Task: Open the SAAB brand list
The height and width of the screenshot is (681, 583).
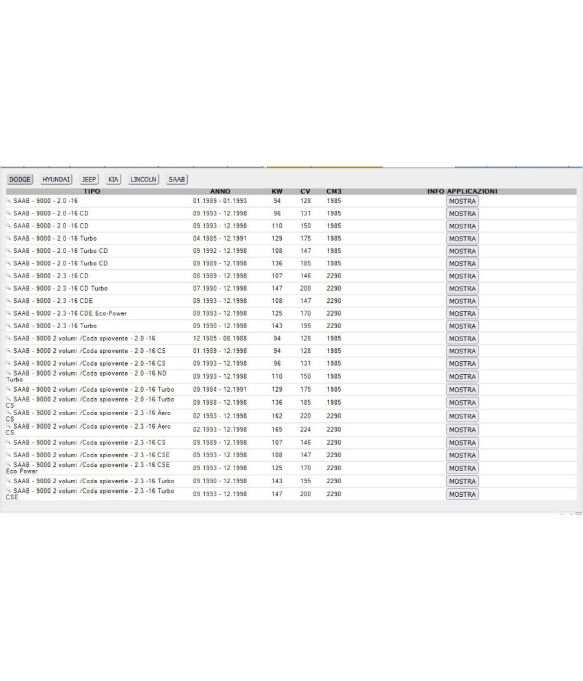Action: (177, 180)
